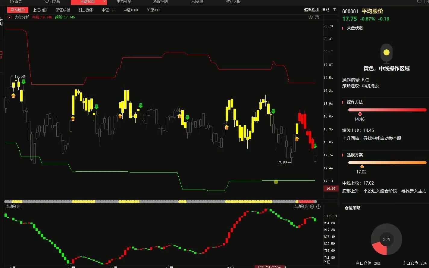Switch to the 中证1000 tab
The height and width of the screenshot is (268, 429).
pos(130,10)
